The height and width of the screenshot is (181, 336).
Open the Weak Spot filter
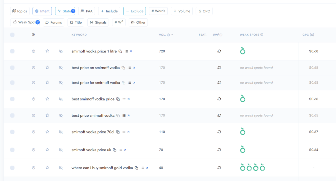coord(25,22)
